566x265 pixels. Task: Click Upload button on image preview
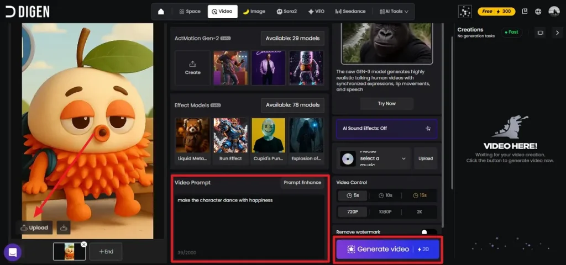[34, 227]
